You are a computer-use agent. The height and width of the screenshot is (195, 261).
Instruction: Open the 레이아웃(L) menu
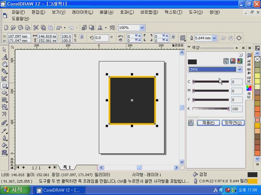[83, 12]
